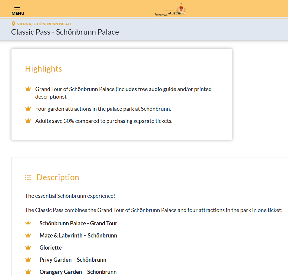The height and width of the screenshot is (276, 288).
Task: Open Schönbrunn Palace - Grand Tour item
Action: click(x=78, y=223)
